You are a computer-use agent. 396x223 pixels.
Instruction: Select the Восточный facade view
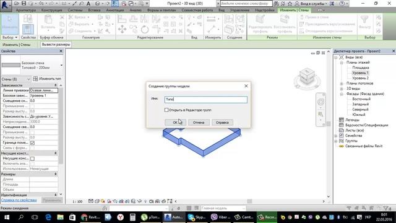(x=361, y=99)
